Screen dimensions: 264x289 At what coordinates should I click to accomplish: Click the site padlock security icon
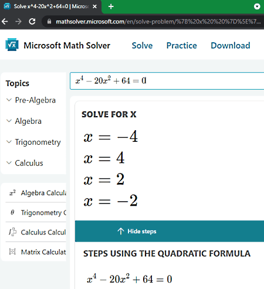point(49,21)
